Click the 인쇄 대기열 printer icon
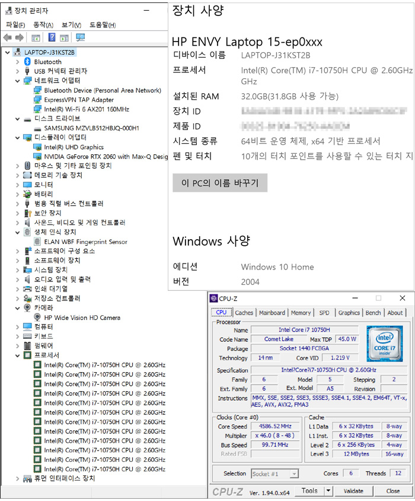Viewport: 415px width, 501px height. point(27,289)
